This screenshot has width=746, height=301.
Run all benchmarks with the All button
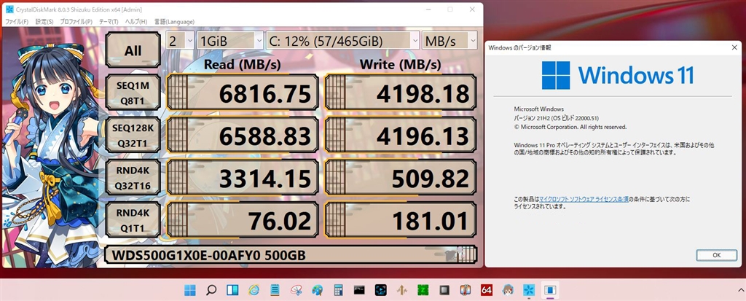point(133,50)
